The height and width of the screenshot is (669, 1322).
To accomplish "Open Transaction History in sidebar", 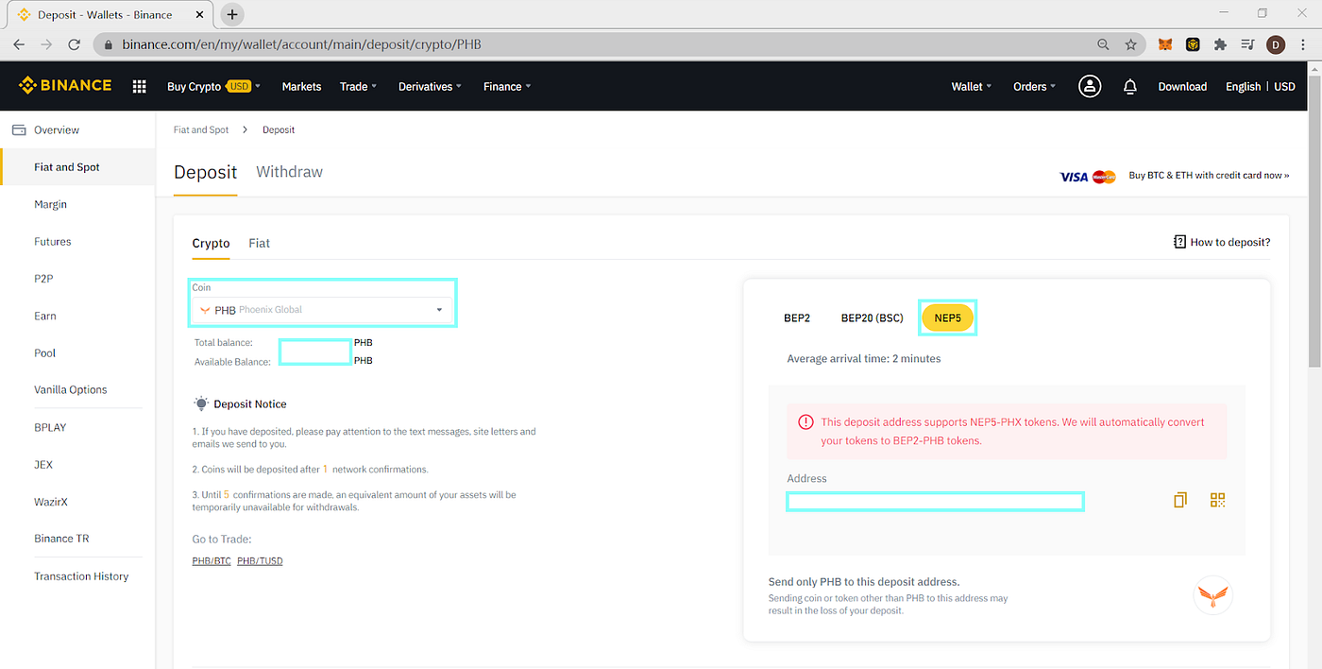I will (81, 576).
